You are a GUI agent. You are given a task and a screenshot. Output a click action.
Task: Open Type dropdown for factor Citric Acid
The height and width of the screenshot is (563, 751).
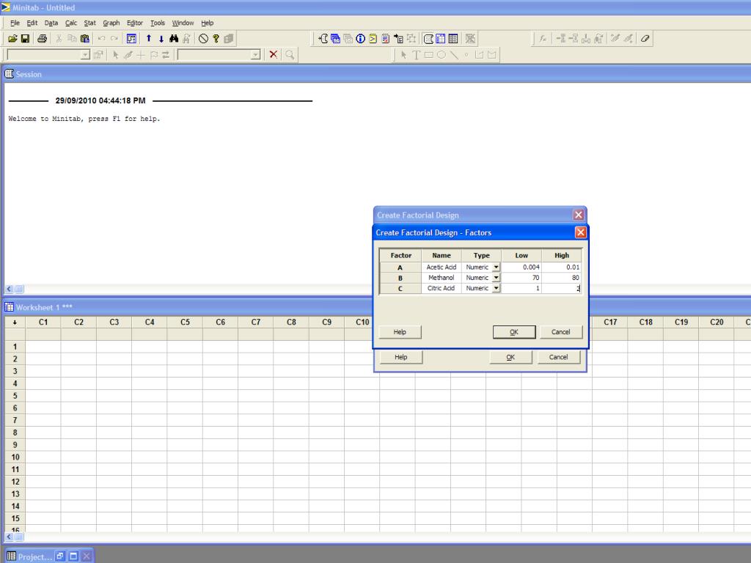coord(497,288)
